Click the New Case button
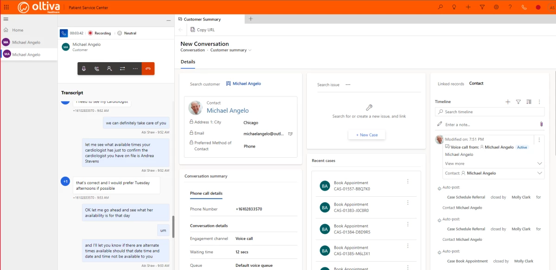This screenshot has width=556, height=270. pos(366,135)
